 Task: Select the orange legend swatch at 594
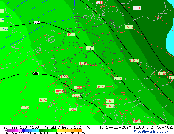coord(79,130)
